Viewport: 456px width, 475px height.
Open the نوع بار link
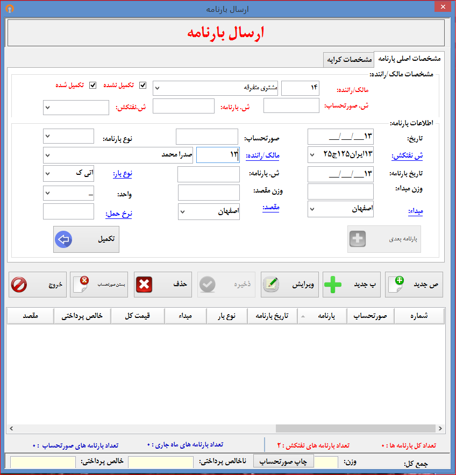coord(123,174)
